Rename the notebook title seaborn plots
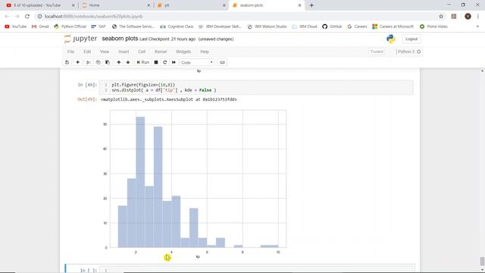The width and height of the screenshot is (485, 273). pyautogui.click(x=120, y=39)
